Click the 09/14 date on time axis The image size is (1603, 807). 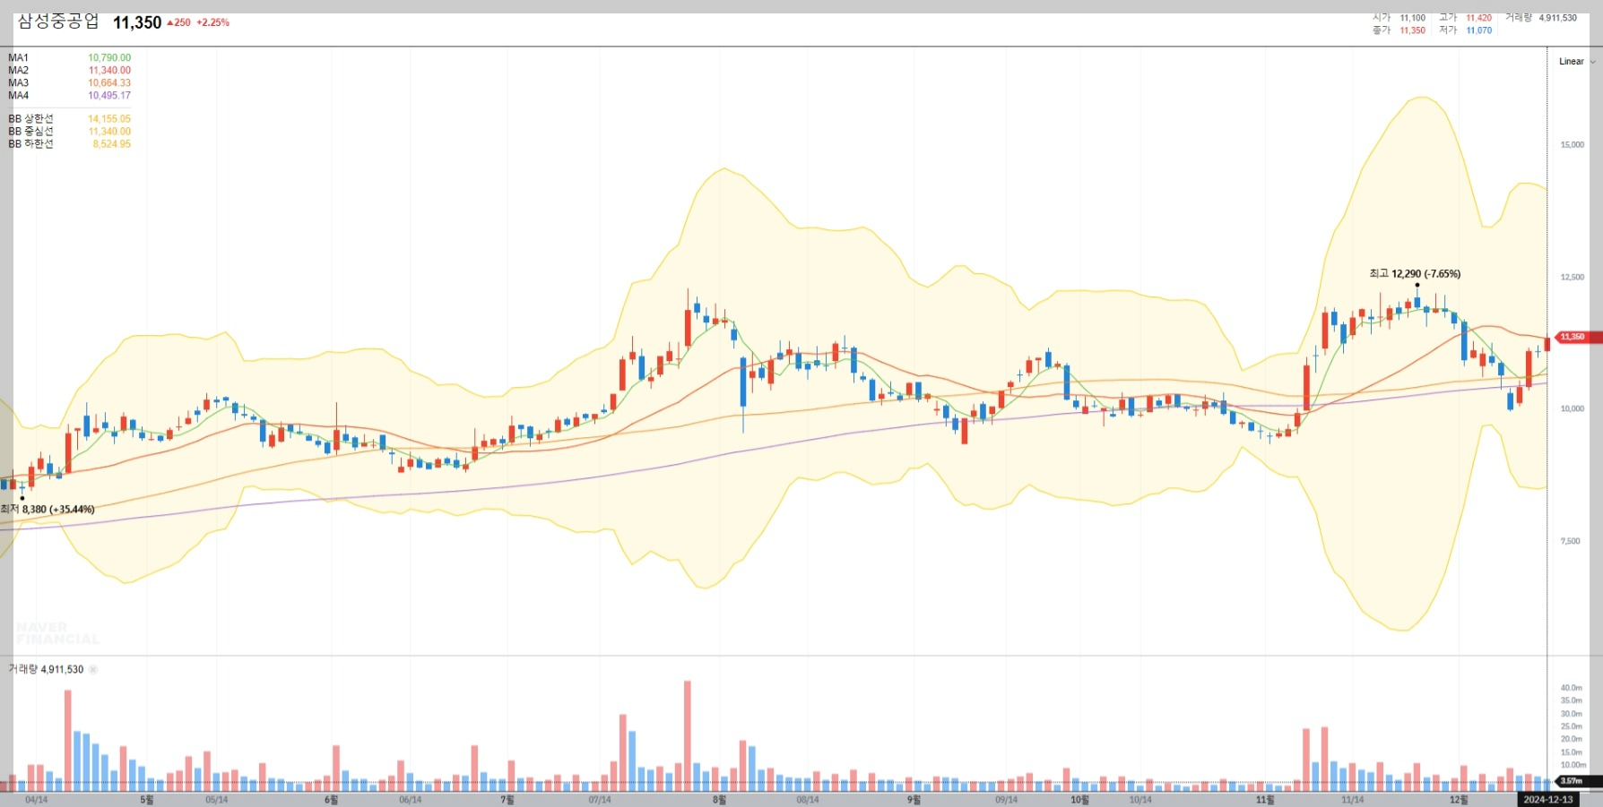point(1006,800)
